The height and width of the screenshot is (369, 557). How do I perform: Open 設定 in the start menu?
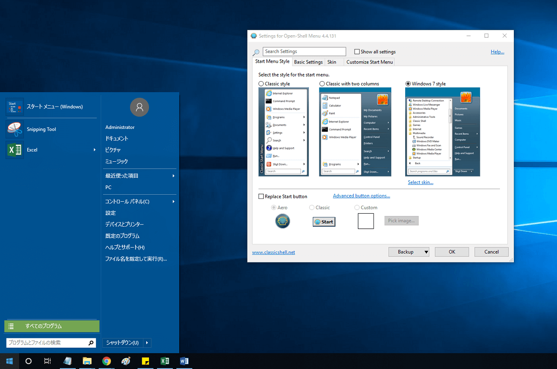pyautogui.click(x=110, y=213)
